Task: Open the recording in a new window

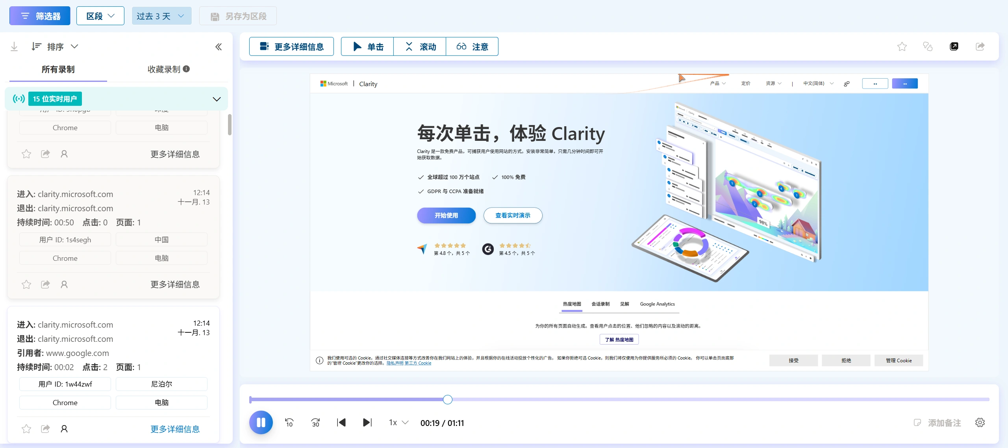Action: click(954, 46)
